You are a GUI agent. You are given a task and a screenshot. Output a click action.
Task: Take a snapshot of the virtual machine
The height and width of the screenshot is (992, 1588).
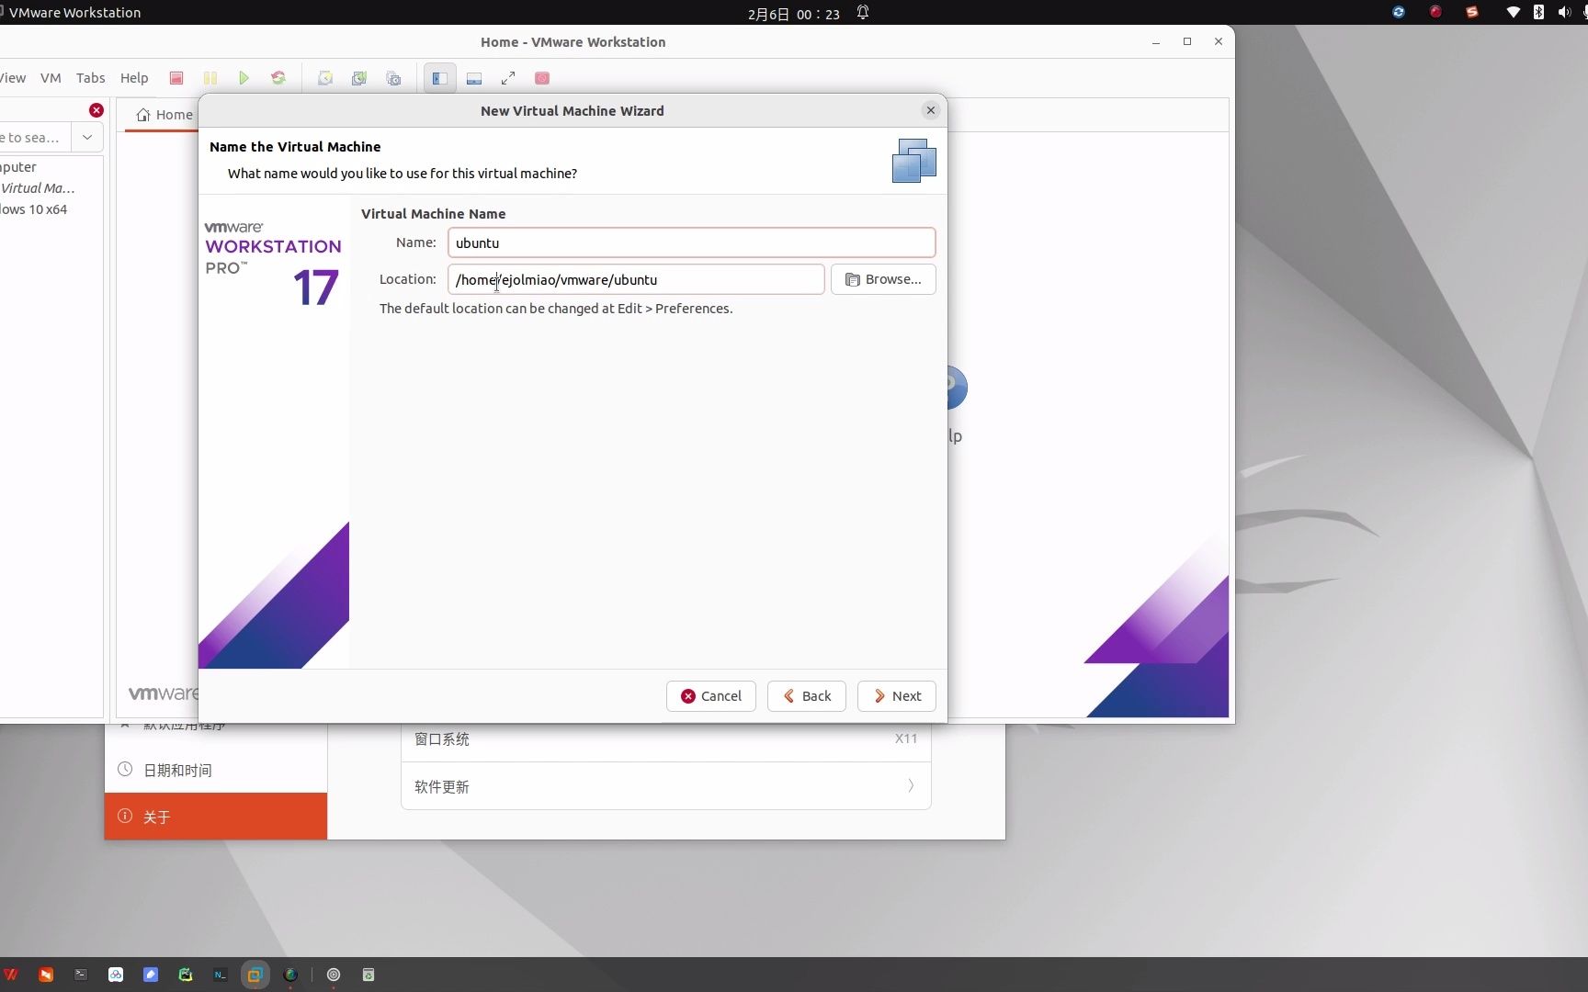pos(324,78)
